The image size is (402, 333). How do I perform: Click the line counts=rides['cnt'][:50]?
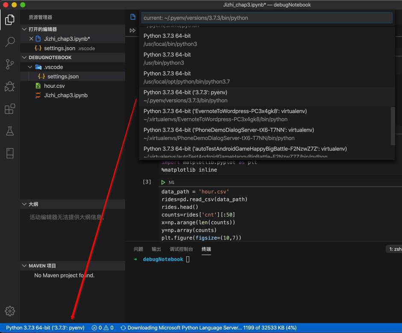pyautogui.click(x=198, y=215)
